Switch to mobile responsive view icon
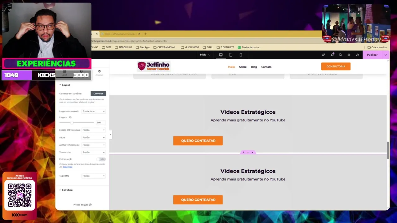397x223 pixels. (241, 55)
